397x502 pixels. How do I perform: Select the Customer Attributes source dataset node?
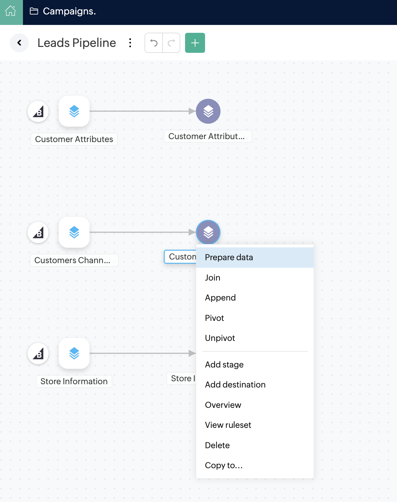(x=74, y=112)
